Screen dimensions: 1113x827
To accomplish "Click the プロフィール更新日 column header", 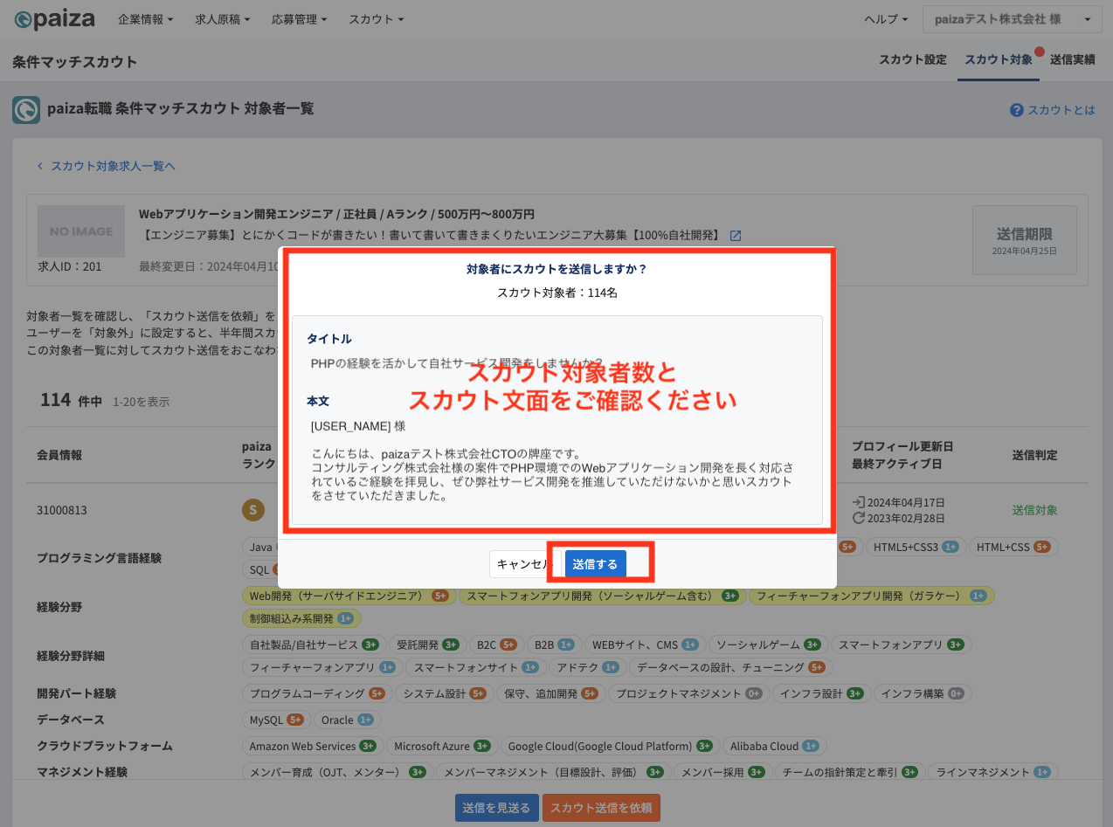I will pyautogui.click(x=902, y=446).
